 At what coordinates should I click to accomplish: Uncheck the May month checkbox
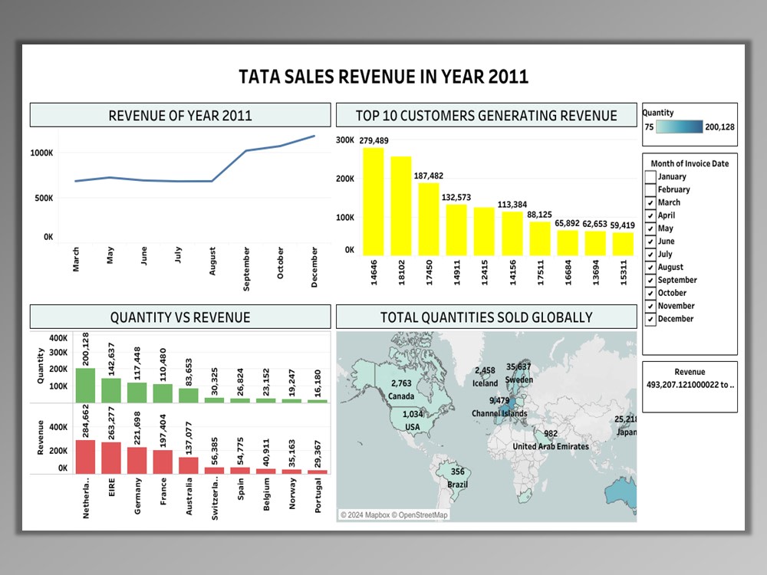click(x=650, y=228)
